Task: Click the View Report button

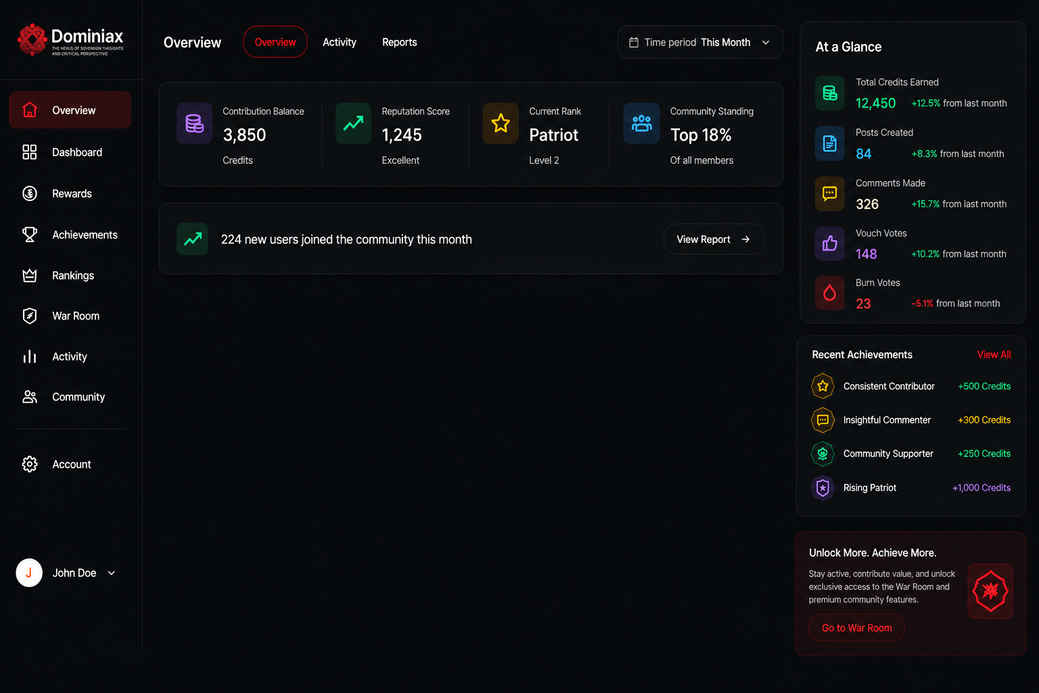Action: (x=714, y=240)
